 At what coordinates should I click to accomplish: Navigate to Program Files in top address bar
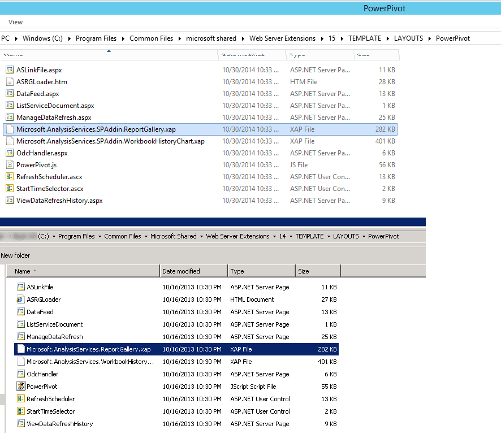point(96,38)
